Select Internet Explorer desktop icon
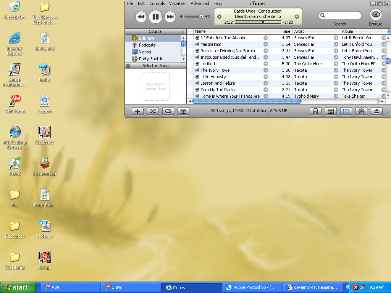Viewport: 391px width, 293px height. coord(15,43)
